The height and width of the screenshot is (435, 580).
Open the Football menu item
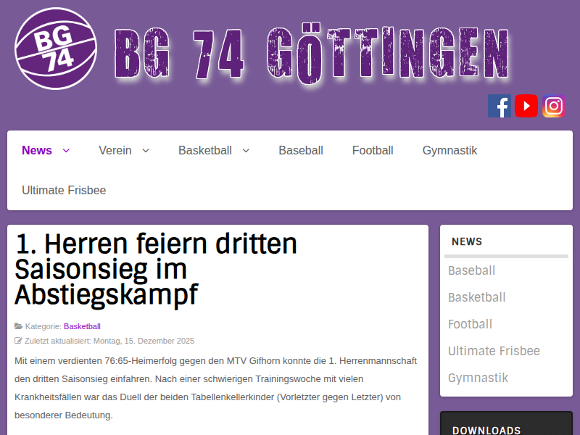point(373,151)
